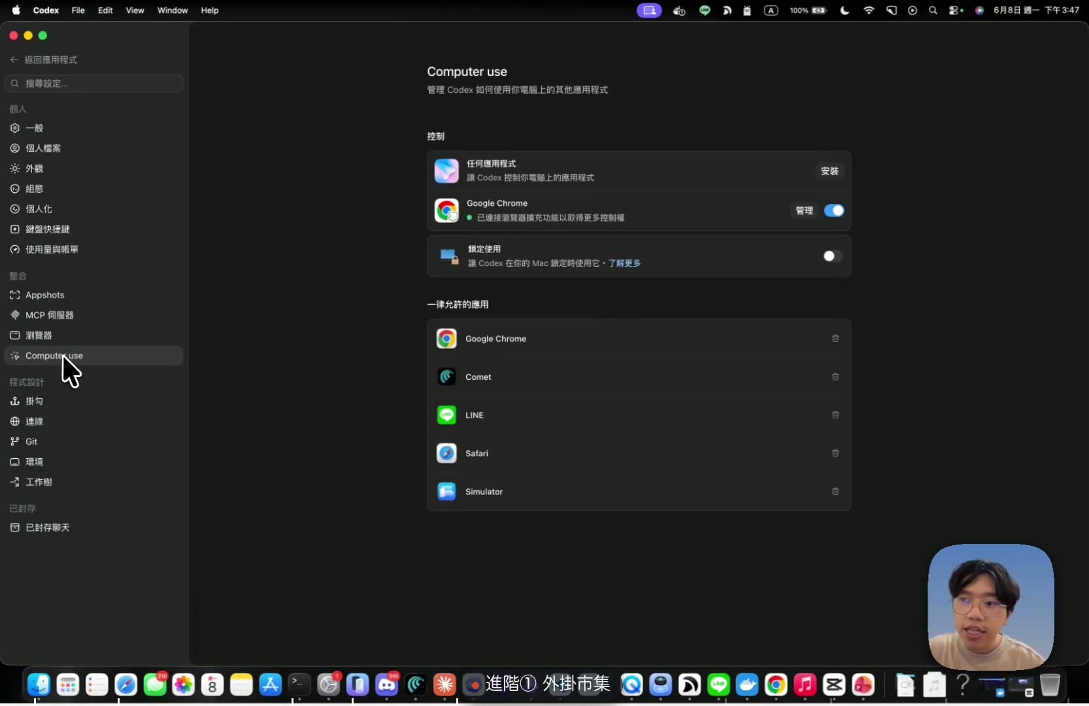Open the Help menu
1089x706 pixels.
209,10
